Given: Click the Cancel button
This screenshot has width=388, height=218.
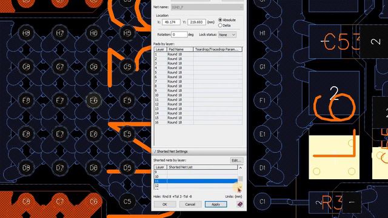Looking at the screenshot, I should click(190, 205).
